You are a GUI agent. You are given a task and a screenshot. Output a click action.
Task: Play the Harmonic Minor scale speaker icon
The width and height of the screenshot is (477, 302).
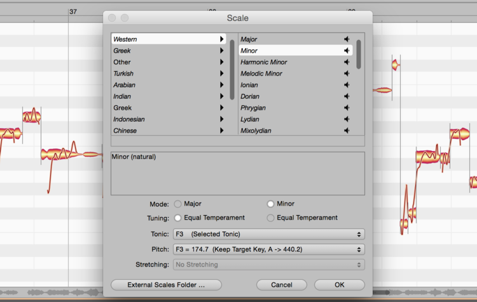[347, 62]
